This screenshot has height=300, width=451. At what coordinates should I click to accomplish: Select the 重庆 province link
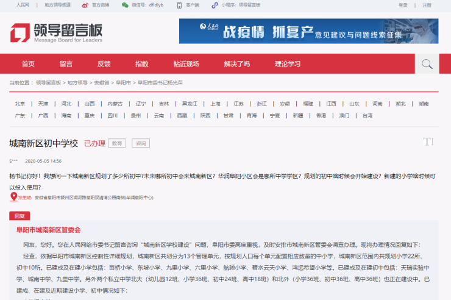coord(90,115)
